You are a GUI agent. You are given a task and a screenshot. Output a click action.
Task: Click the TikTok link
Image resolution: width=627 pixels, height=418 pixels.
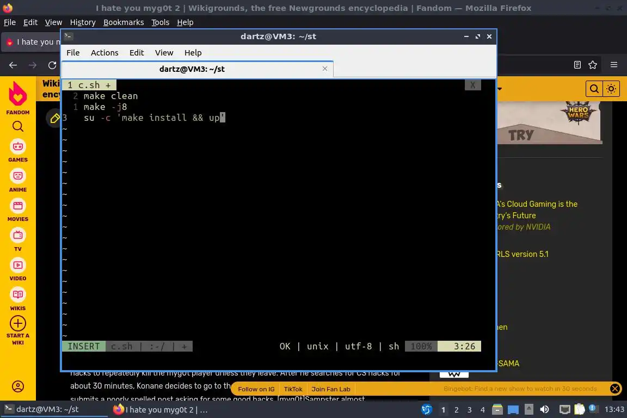coord(293,389)
